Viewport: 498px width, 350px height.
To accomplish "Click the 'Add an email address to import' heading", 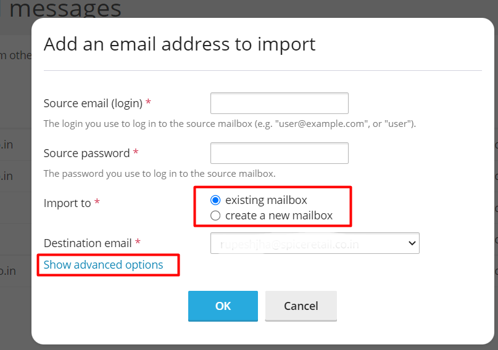I will pos(180,44).
